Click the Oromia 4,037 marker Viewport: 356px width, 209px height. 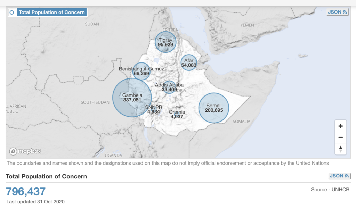coord(177,115)
